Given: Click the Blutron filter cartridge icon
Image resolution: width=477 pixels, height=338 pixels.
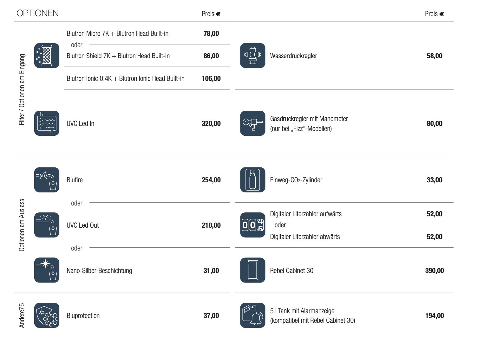Looking at the screenshot, I should [x=47, y=55].
